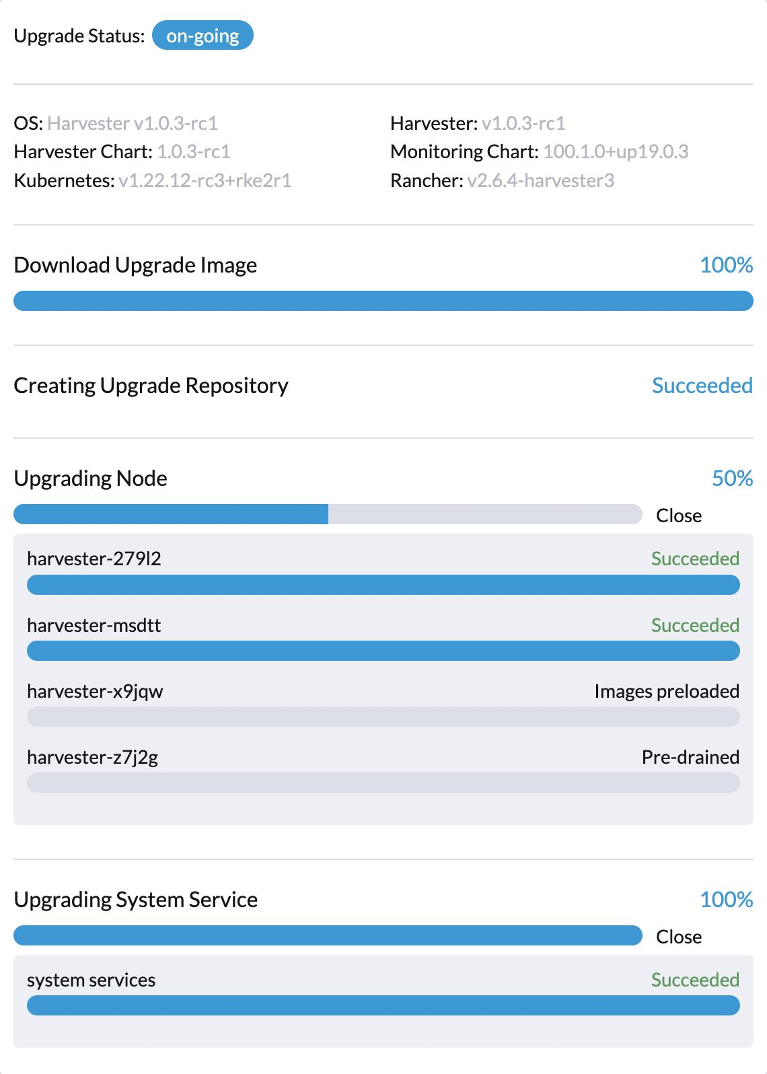
Task: Click the Succeeded status for Creating Upgrade Repository
Action: (702, 386)
